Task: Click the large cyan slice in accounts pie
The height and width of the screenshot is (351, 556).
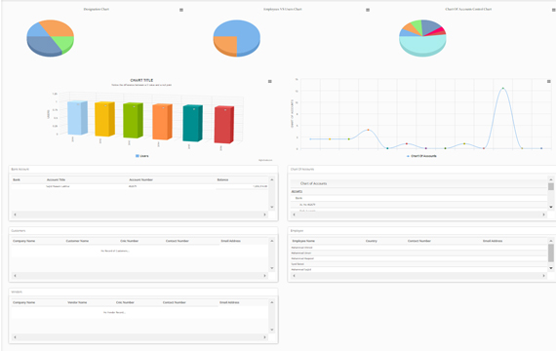Action: (x=422, y=44)
